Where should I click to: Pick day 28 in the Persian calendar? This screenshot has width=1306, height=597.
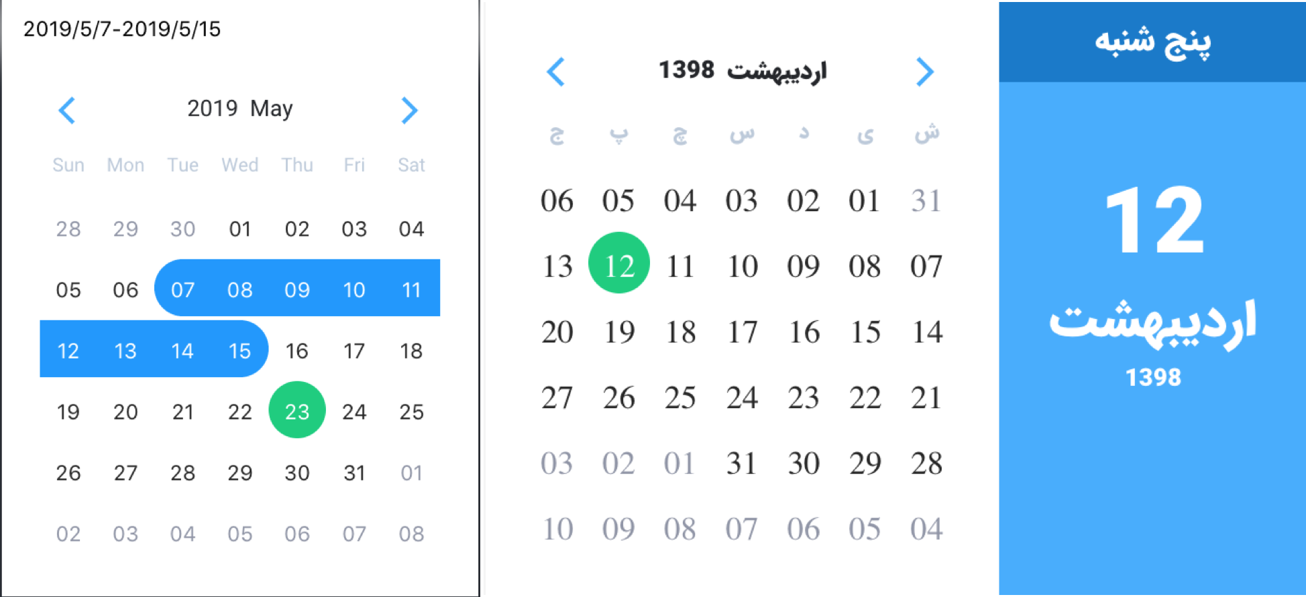pos(926,464)
